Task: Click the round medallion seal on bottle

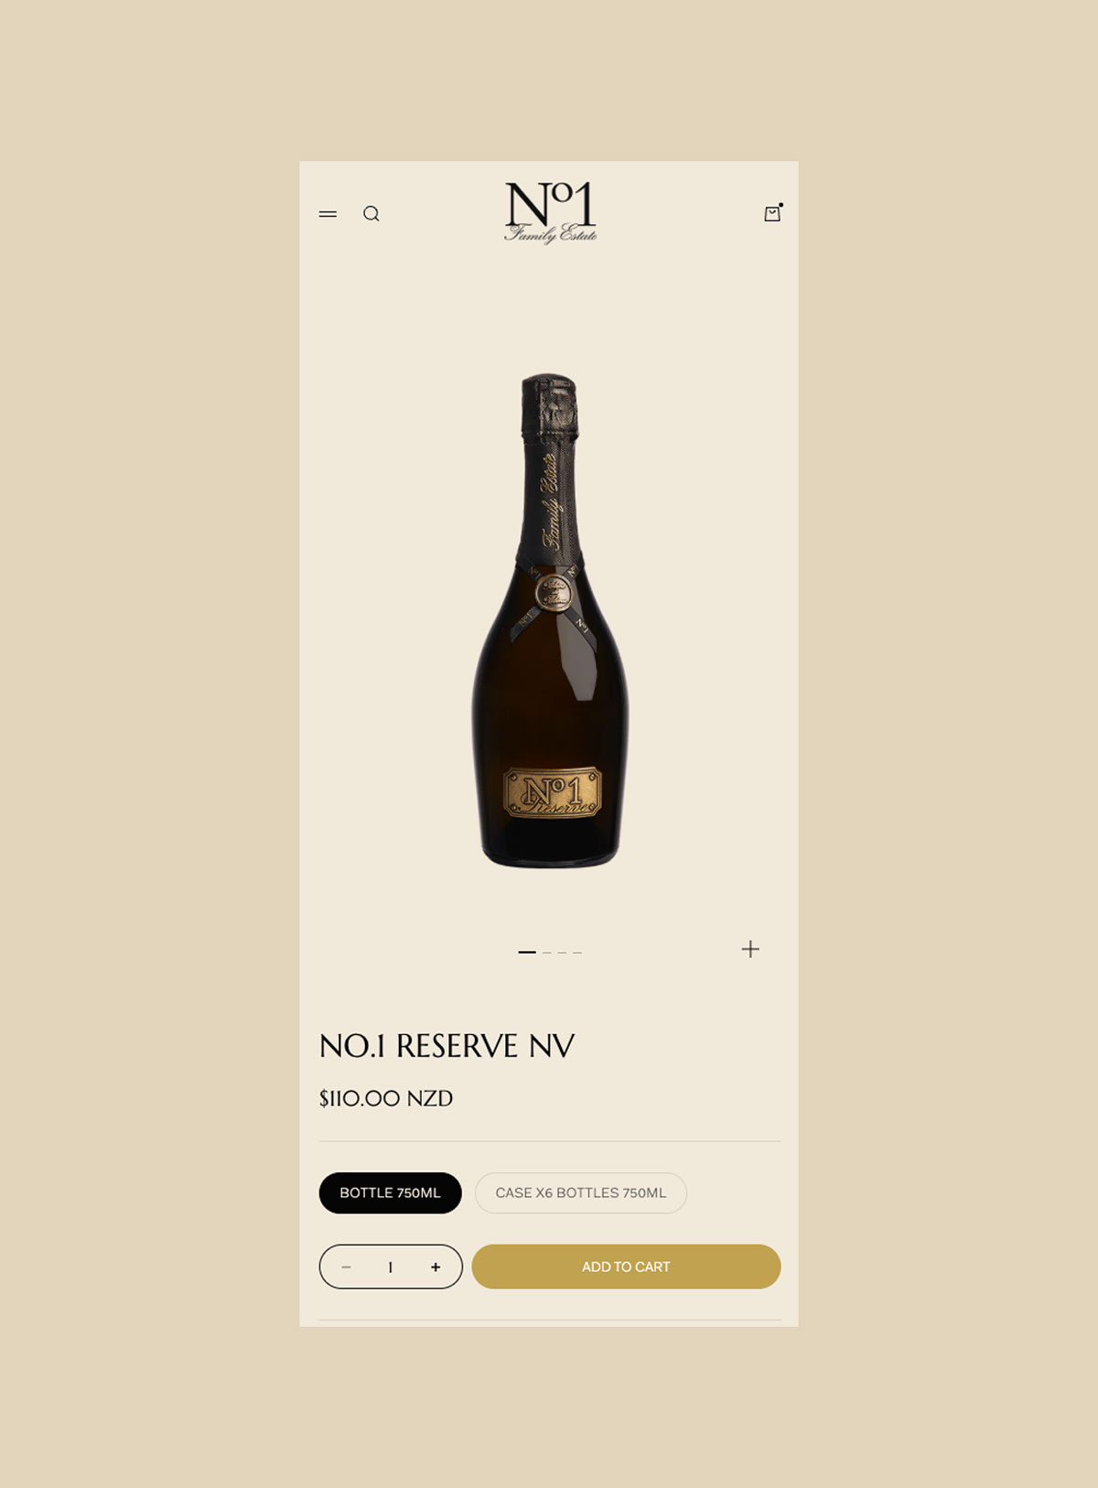Action: (553, 593)
